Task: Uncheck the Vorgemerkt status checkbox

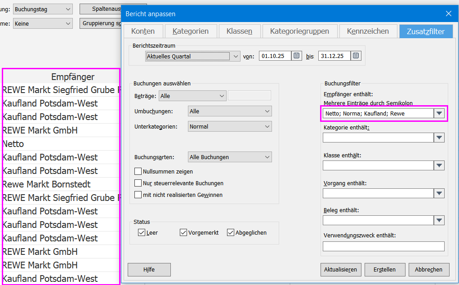Action: (x=183, y=232)
